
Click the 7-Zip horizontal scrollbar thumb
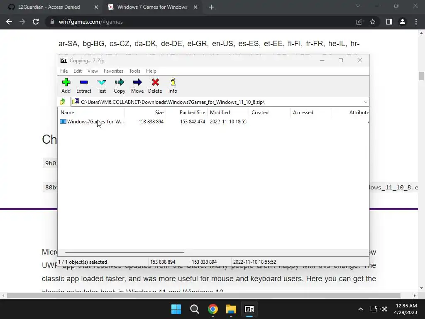pyautogui.click(x=125, y=252)
